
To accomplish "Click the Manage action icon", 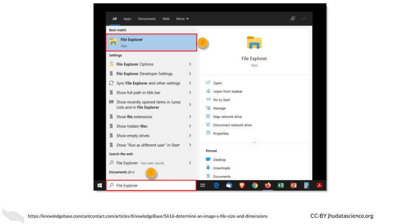I will tap(208, 108).
